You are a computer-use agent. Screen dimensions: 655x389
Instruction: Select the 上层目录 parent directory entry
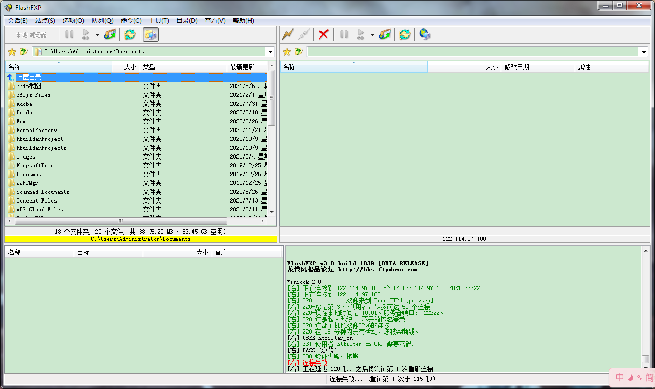pos(29,77)
